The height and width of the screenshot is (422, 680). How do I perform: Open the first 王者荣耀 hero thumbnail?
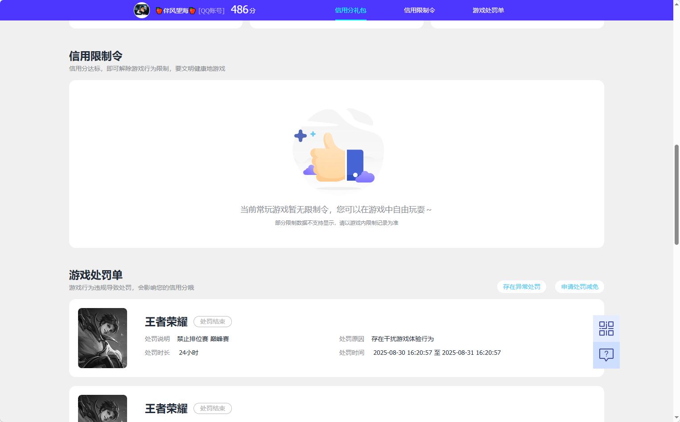click(x=102, y=338)
